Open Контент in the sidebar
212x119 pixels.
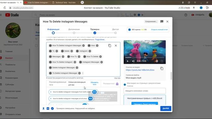point(9,58)
